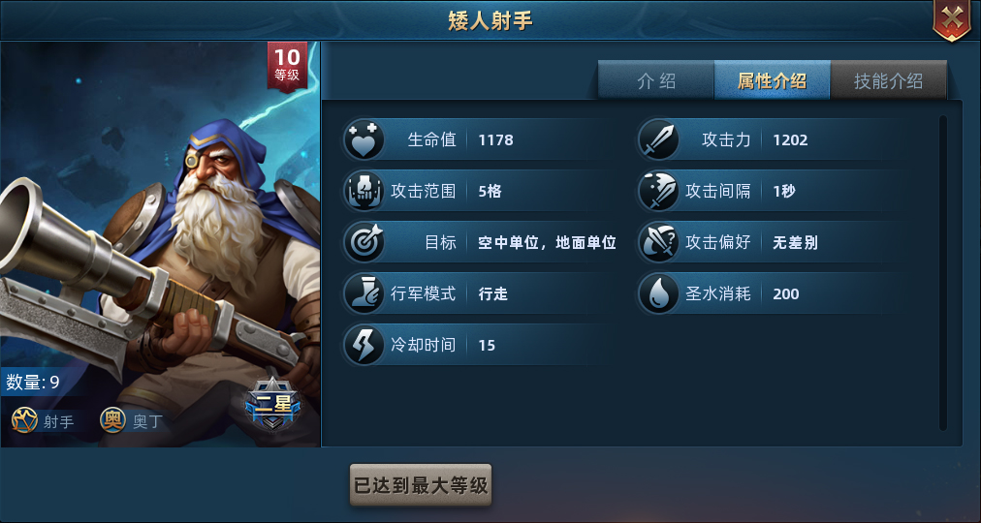
Task: Click the 奥丁 faction icon
Action: coord(112,421)
